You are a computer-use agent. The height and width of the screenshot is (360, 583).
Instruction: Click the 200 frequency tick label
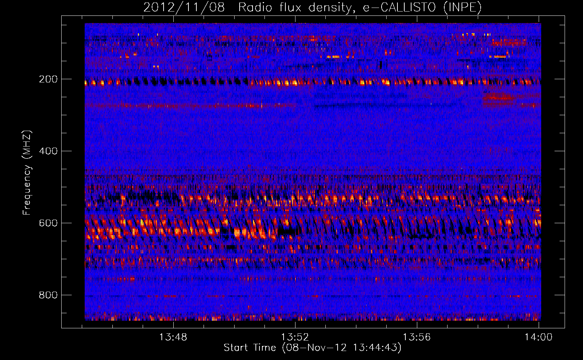[48, 79]
